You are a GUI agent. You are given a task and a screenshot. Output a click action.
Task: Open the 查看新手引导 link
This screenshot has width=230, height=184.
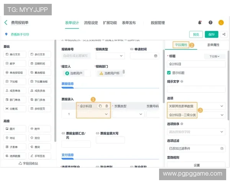20,34
